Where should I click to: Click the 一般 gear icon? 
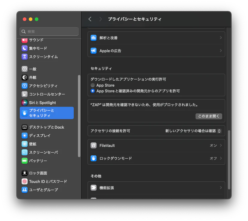pyautogui.click(x=25, y=69)
